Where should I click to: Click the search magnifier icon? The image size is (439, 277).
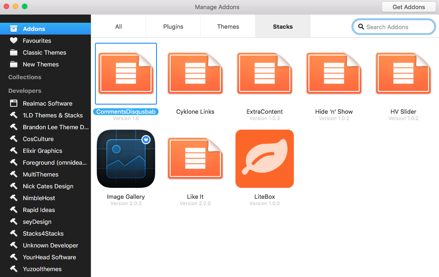[x=361, y=27]
